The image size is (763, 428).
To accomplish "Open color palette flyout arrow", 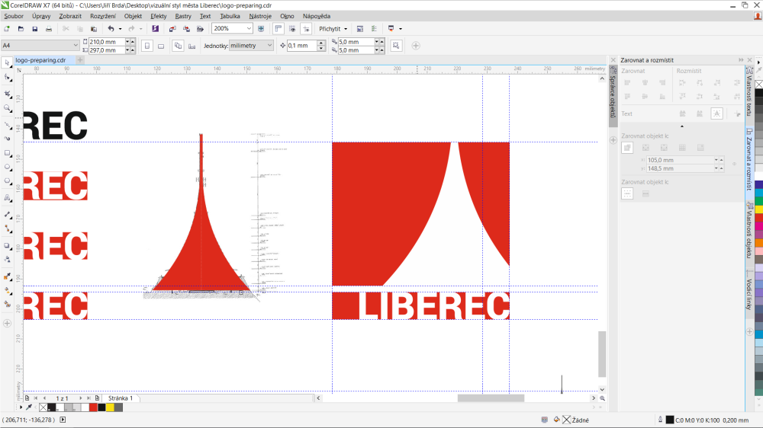I will click(x=758, y=62).
